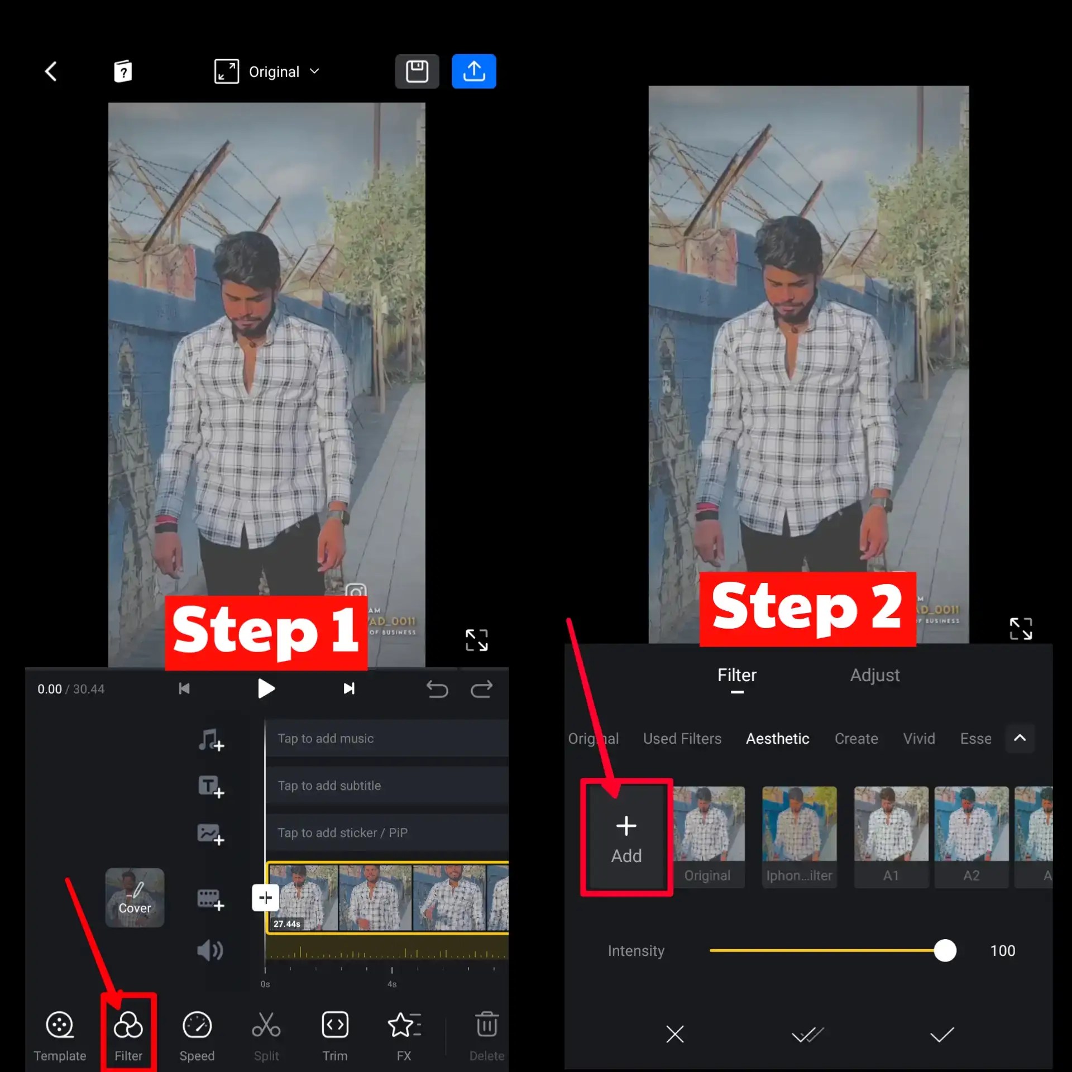Open the export/share panel
1072x1072 pixels.
[x=473, y=71]
